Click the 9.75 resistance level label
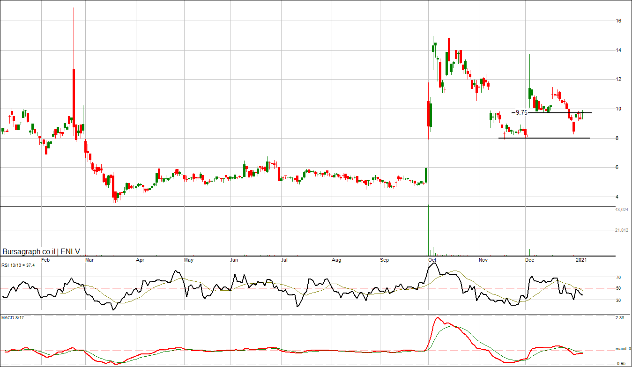 coord(521,113)
